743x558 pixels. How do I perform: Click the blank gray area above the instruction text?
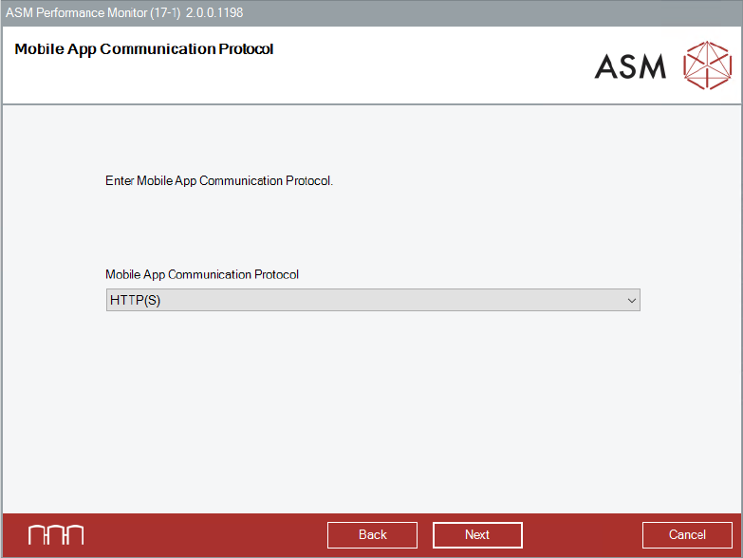[x=373, y=138]
